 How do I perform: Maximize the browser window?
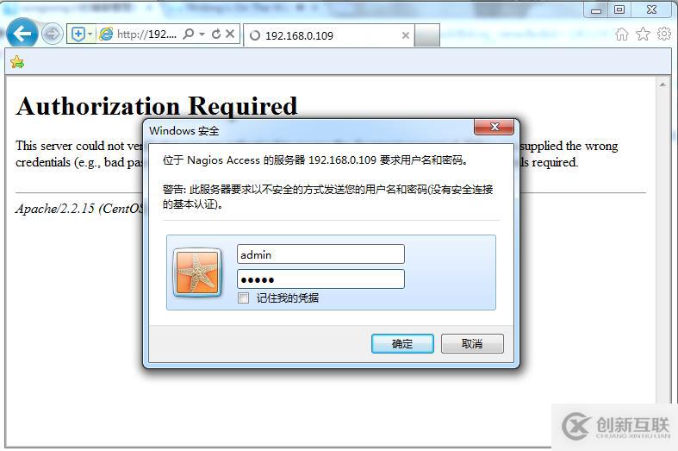pyautogui.click(x=619, y=9)
